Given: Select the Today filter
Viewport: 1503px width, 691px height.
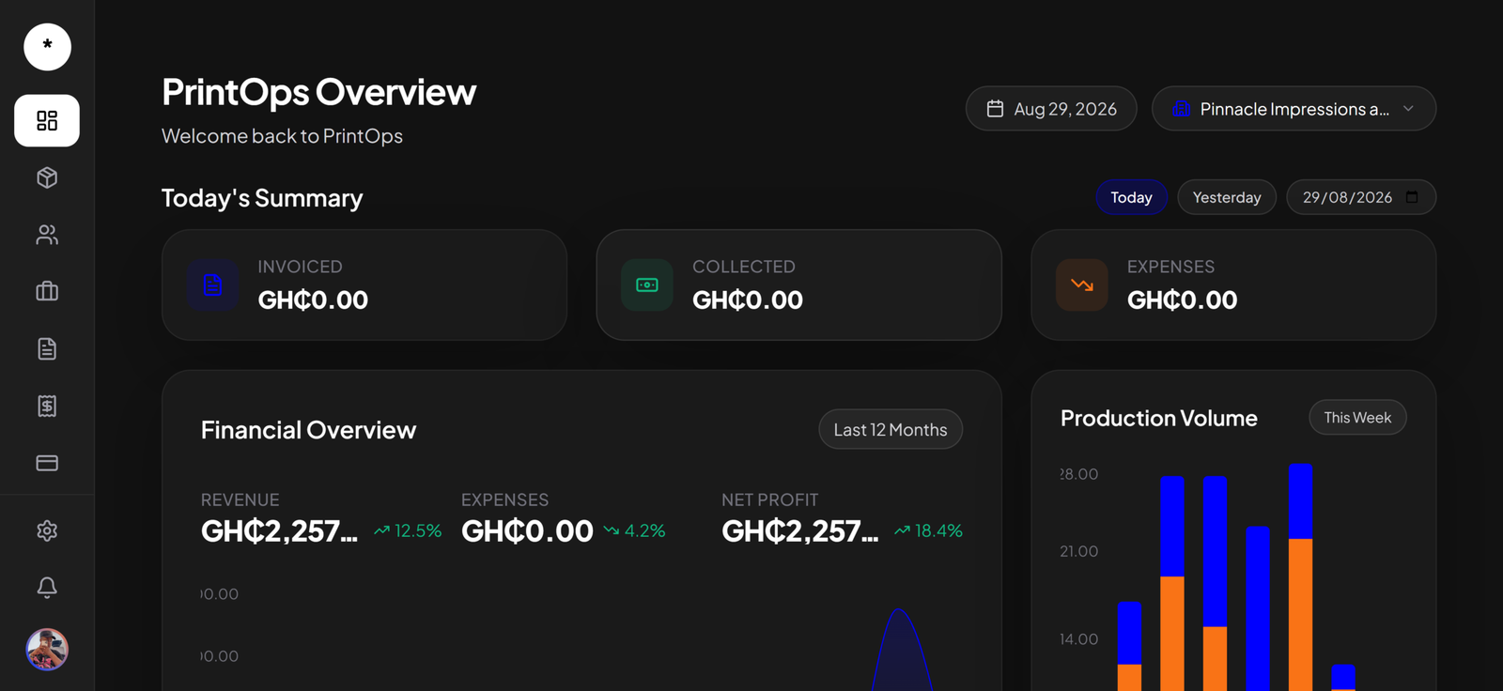Looking at the screenshot, I should (1131, 197).
